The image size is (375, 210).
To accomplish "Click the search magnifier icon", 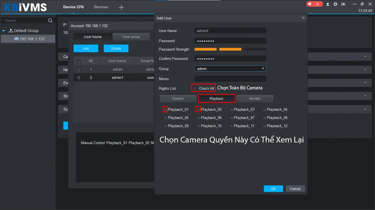I will (50, 21).
